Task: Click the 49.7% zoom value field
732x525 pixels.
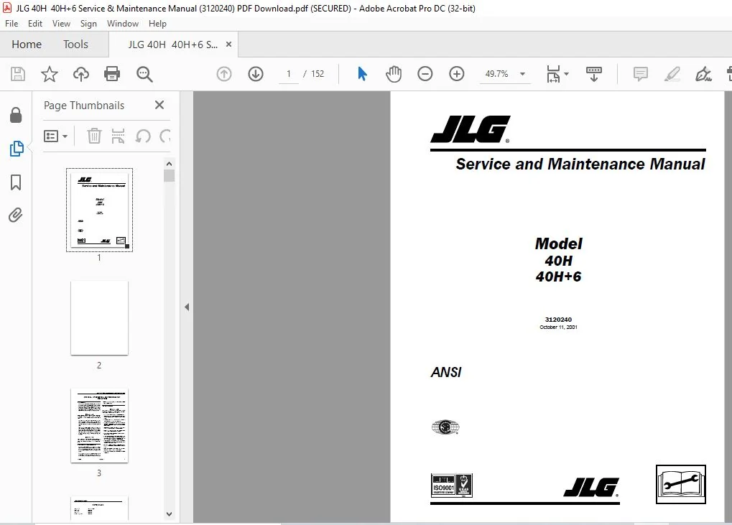Action: pos(496,74)
